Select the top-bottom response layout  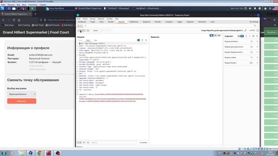[215, 36]
